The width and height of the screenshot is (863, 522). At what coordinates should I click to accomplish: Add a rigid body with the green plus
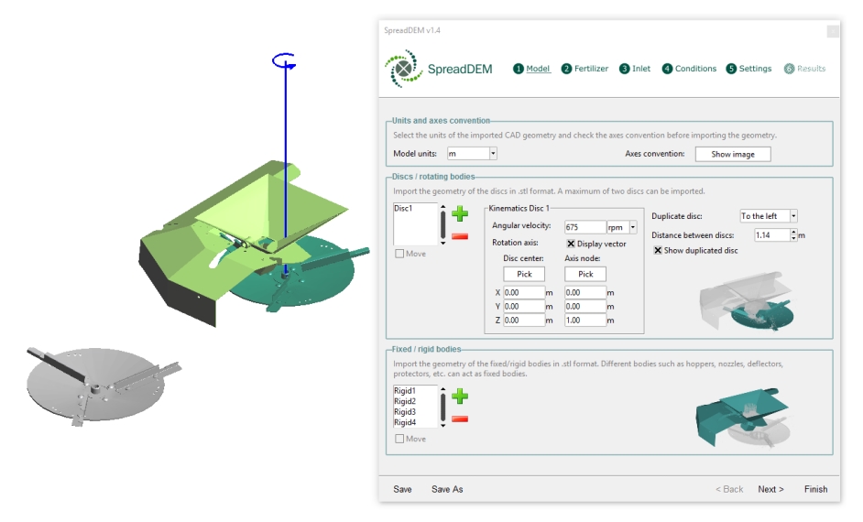460,397
